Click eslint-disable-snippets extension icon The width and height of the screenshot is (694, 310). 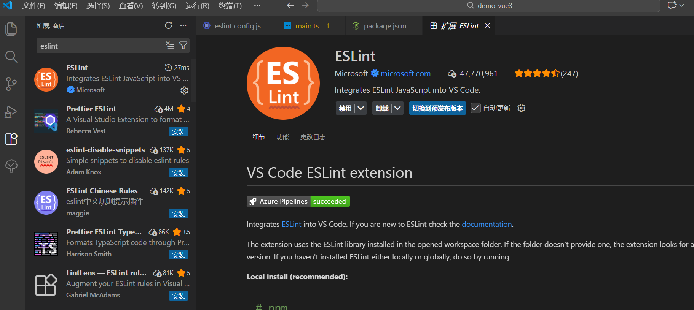(x=46, y=161)
